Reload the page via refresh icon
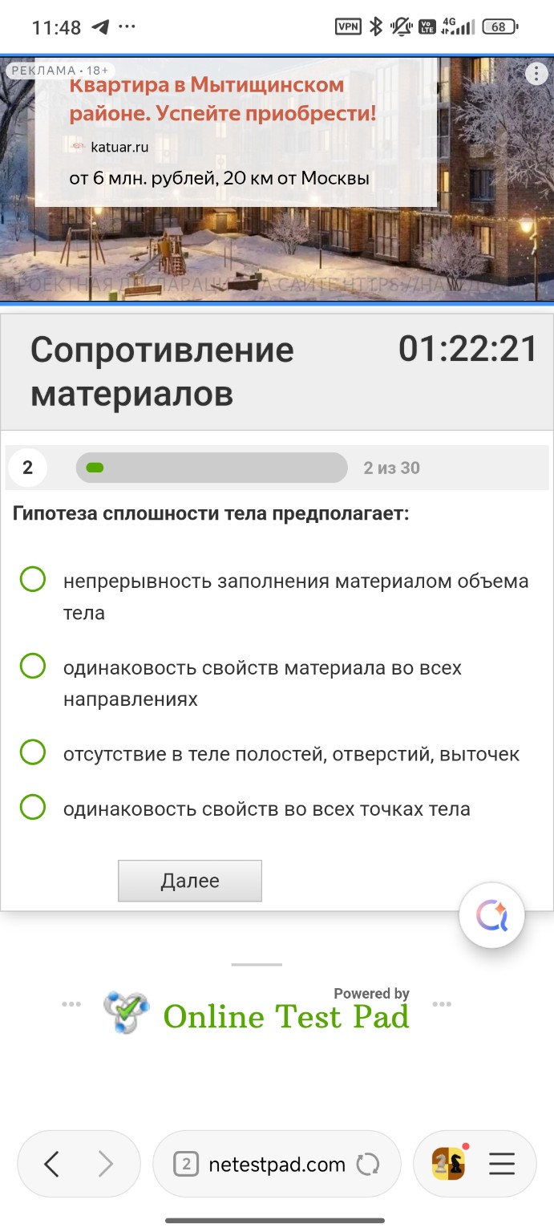Screen dimensions: 554x1232 pyautogui.click(x=367, y=1163)
